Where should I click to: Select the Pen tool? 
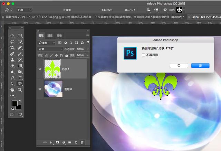coord(12,78)
